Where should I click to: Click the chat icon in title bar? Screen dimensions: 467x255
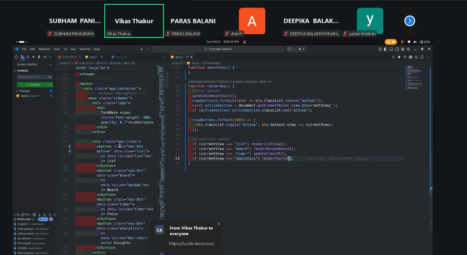(289, 49)
